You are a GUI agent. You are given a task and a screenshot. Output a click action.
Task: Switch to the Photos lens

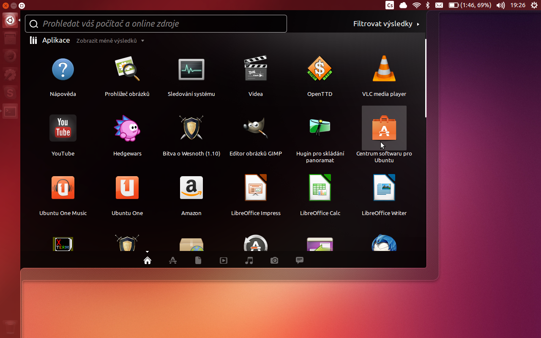coord(274,261)
